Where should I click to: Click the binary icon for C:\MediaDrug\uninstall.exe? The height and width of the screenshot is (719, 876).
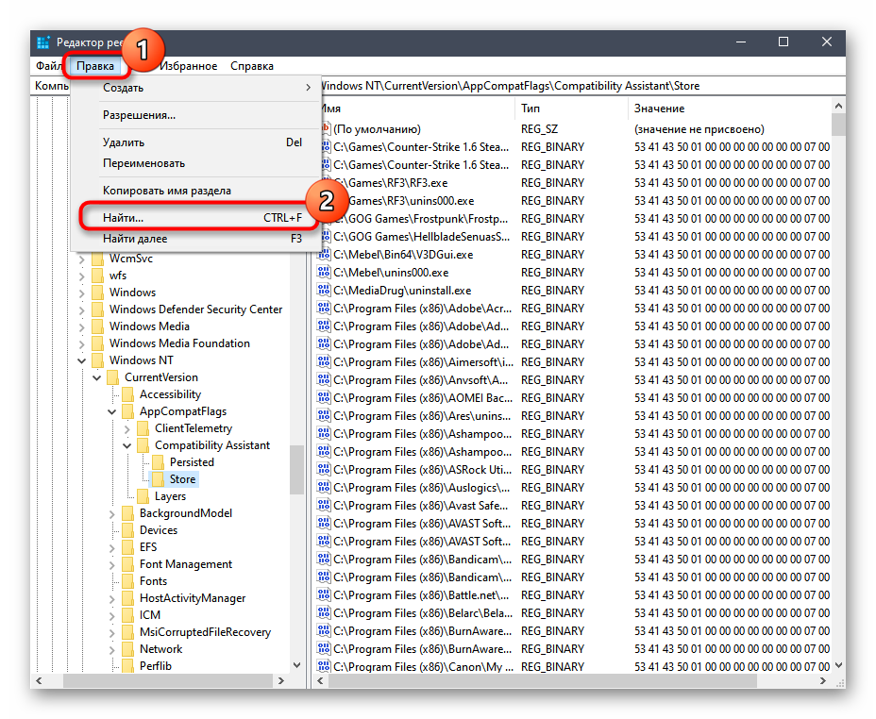(x=326, y=291)
